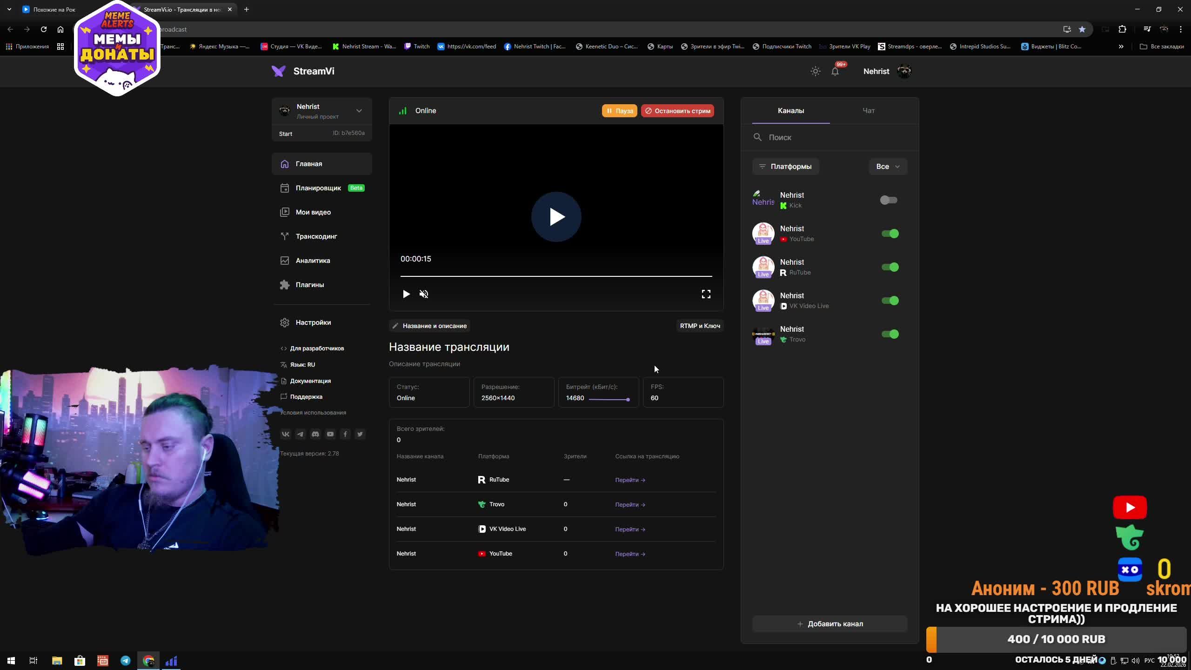This screenshot has height=670, width=1191.
Task: Open Аналитика in the sidebar menu
Action: click(x=313, y=261)
